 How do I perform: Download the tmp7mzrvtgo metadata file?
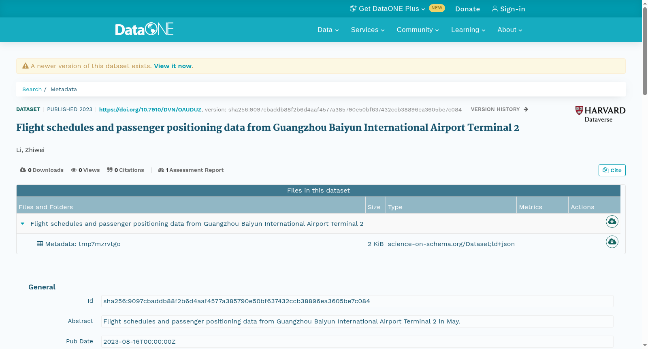coord(612,242)
